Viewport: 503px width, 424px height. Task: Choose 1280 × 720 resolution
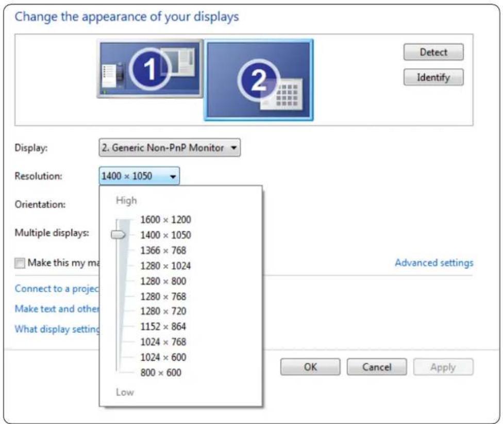tap(163, 311)
